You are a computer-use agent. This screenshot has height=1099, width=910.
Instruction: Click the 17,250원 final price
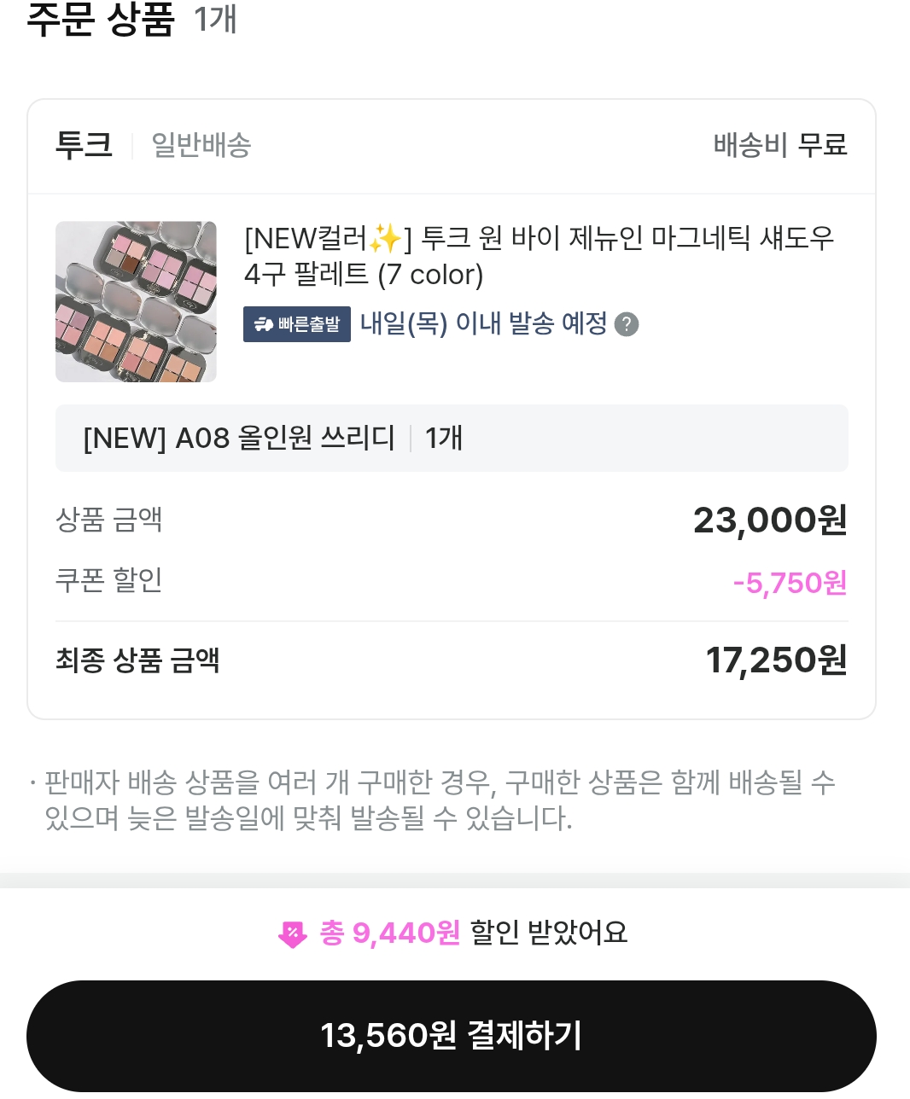[775, 660]
